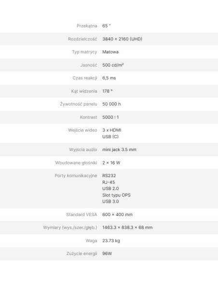The width and height of the screenshot is (218, 281).
Task: Click the USB 3.0 entry
Action: click(x=110, y=202)
